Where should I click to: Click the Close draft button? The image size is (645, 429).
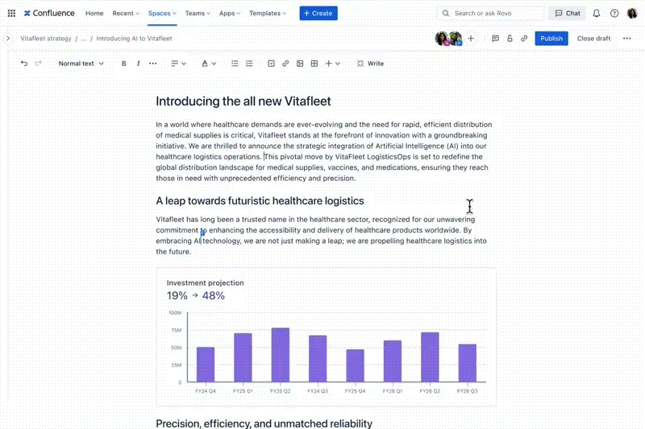(593, 39)
